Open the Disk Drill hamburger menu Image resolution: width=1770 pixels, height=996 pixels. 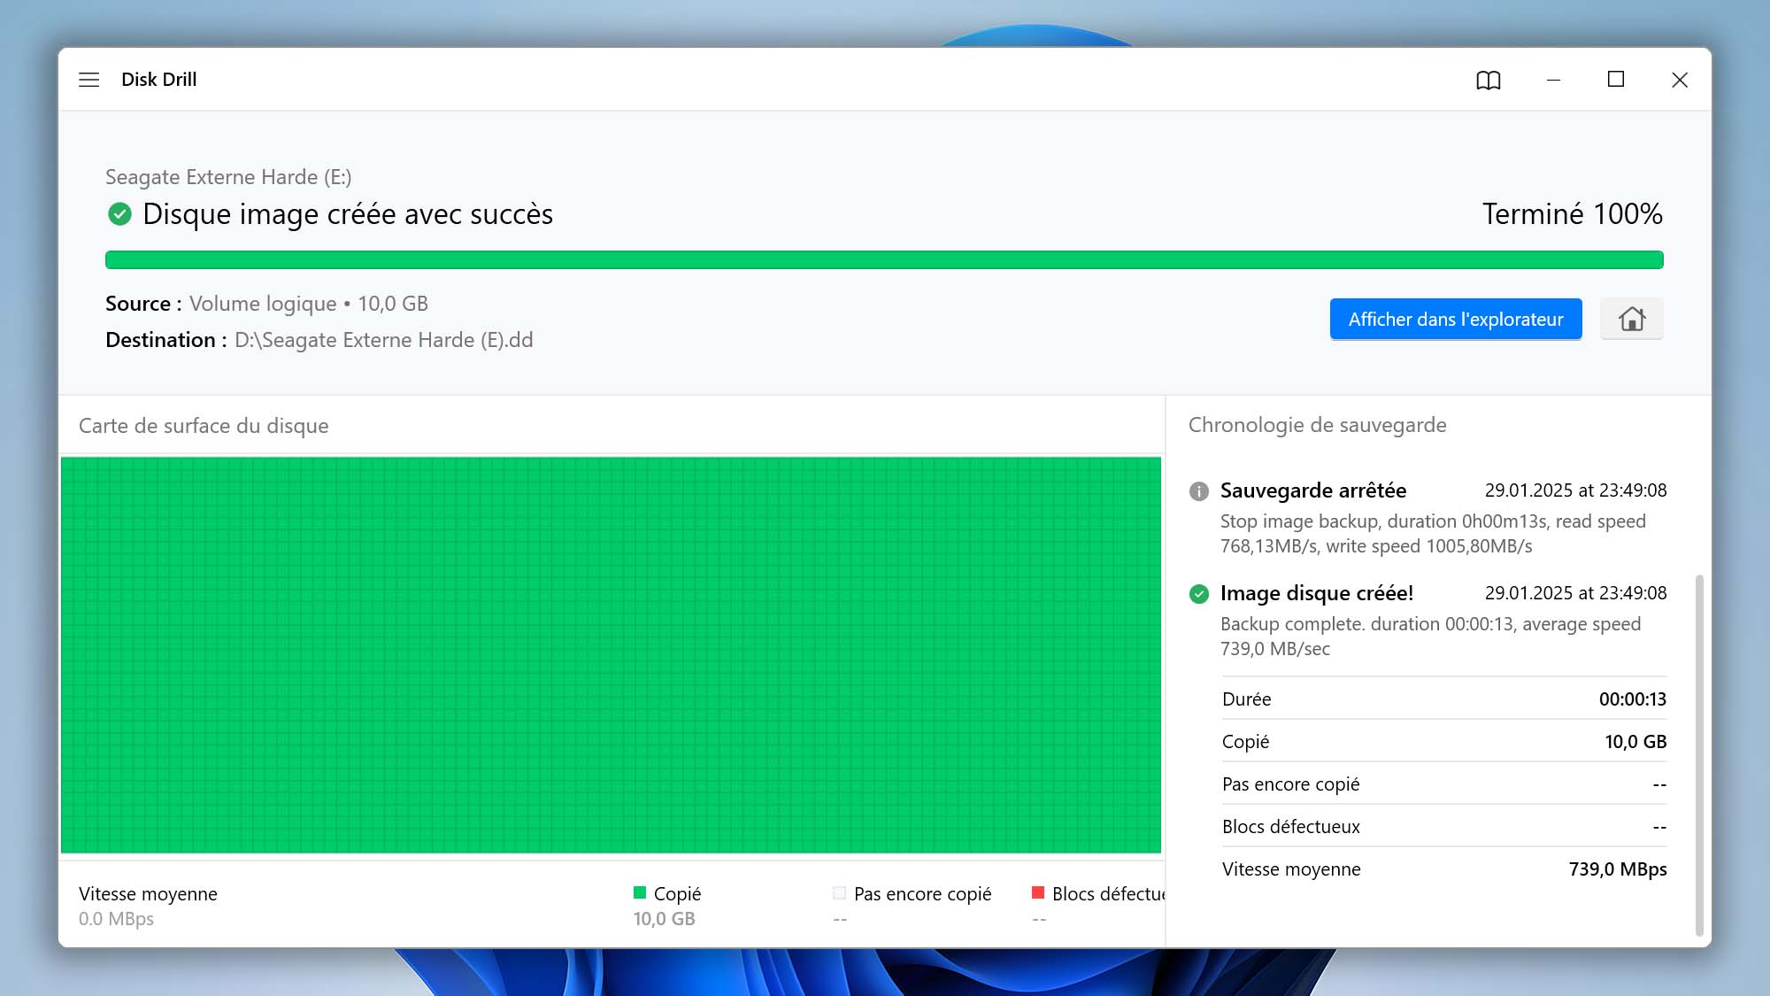coord(91,79)
